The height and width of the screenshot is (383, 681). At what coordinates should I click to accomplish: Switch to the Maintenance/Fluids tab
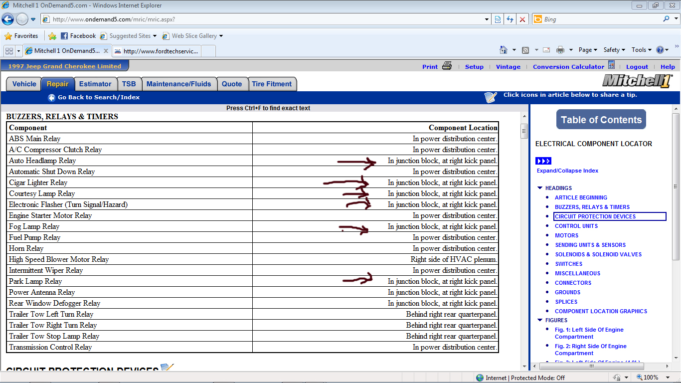coord(179,84)
